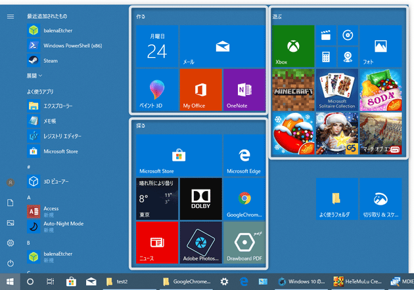
Task: Open the large Microsoft Store tile
Action: 179,155
